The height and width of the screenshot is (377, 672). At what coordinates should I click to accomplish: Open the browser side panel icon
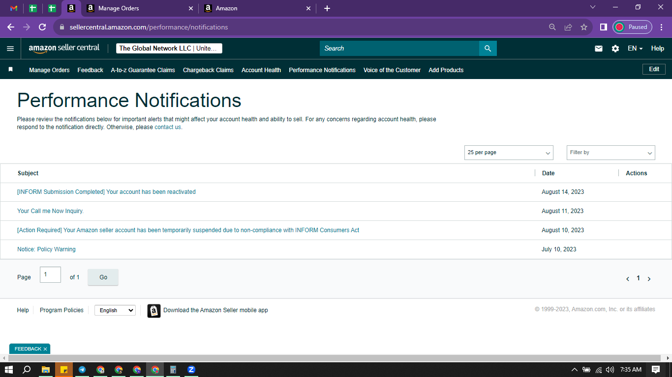(604, 27)
